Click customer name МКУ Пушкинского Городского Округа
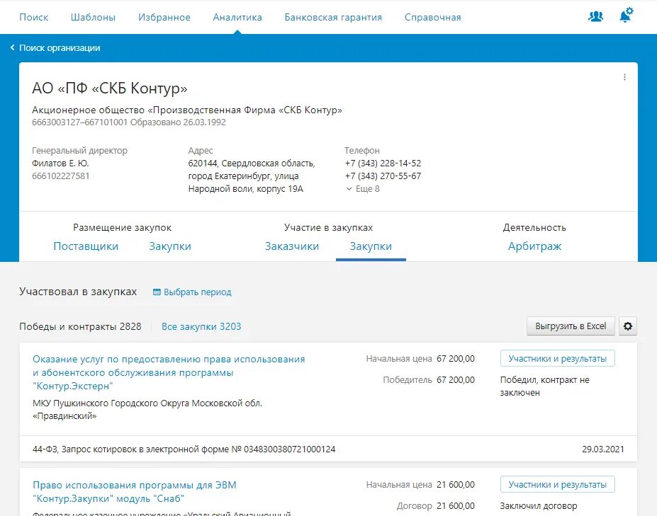 (147, 409)
